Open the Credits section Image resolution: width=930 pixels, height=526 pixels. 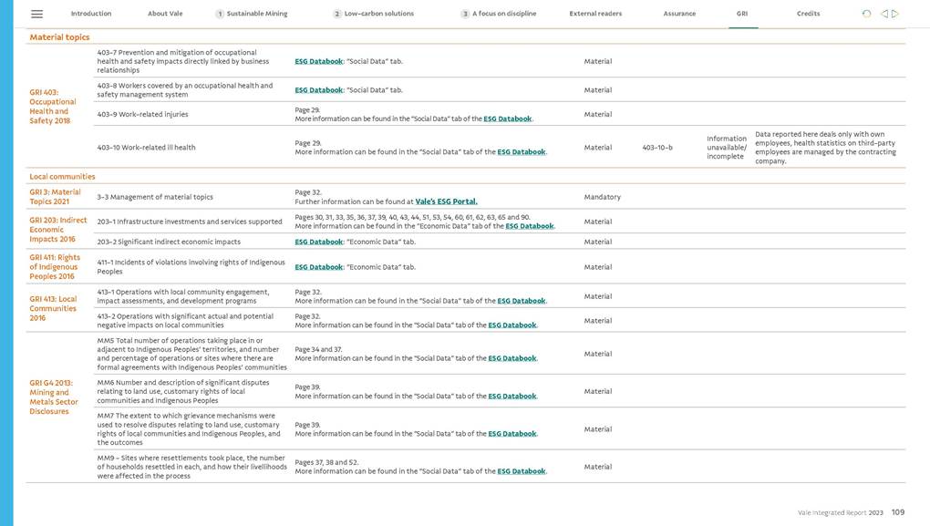tap(808, 14)
